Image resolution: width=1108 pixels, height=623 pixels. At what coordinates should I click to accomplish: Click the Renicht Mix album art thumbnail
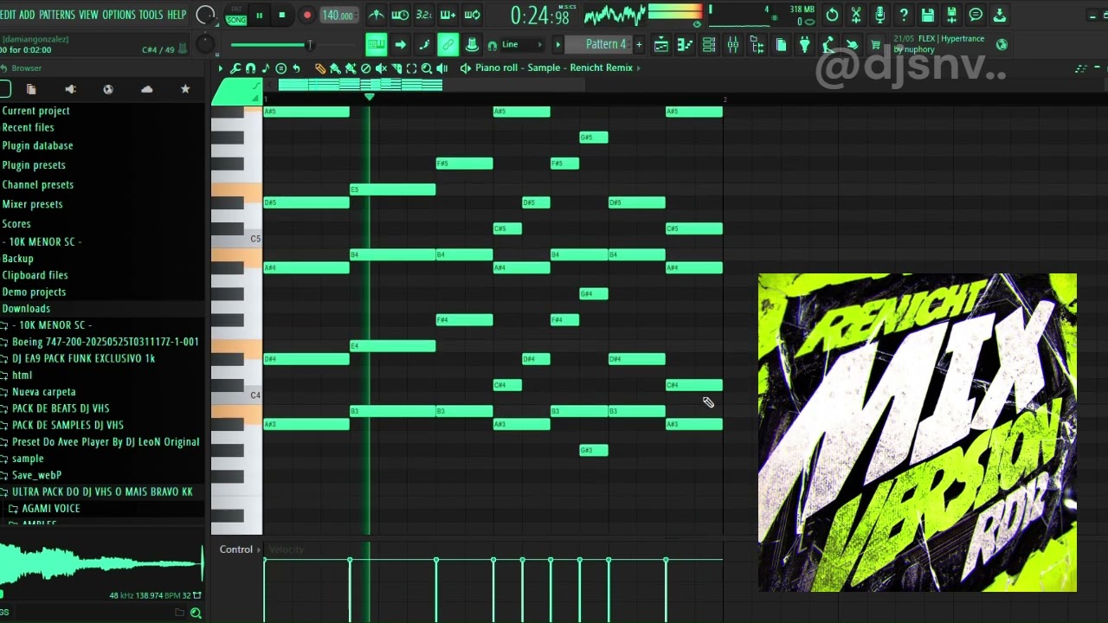[x=918, y=433]
